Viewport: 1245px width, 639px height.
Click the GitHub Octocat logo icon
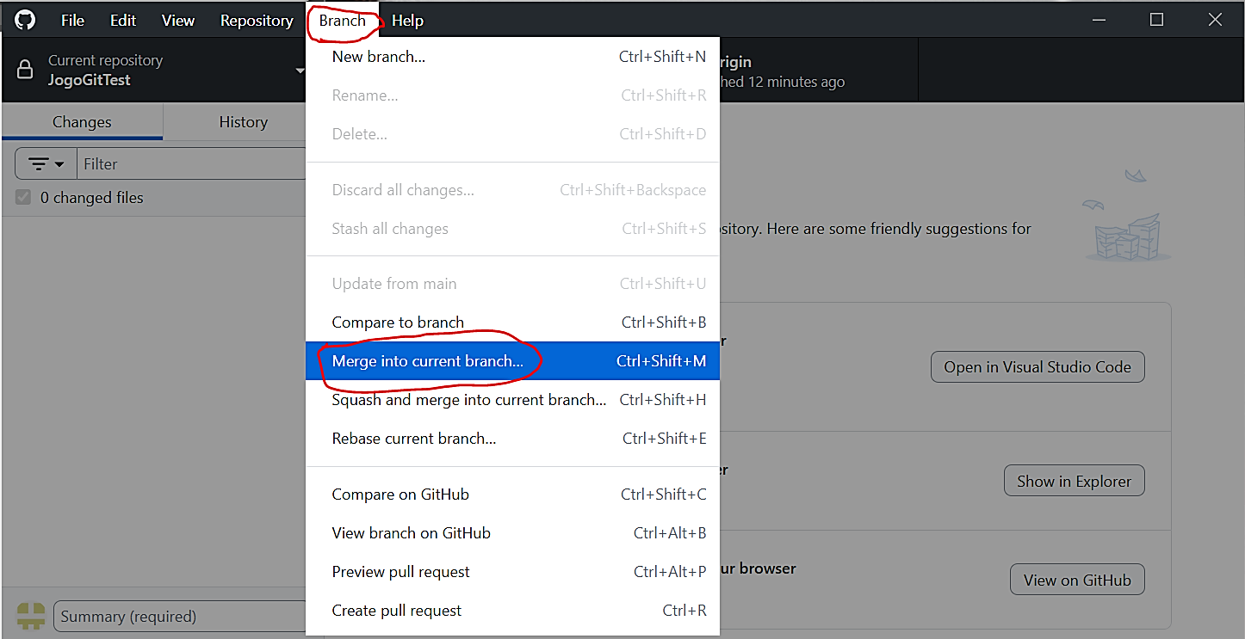25,20
